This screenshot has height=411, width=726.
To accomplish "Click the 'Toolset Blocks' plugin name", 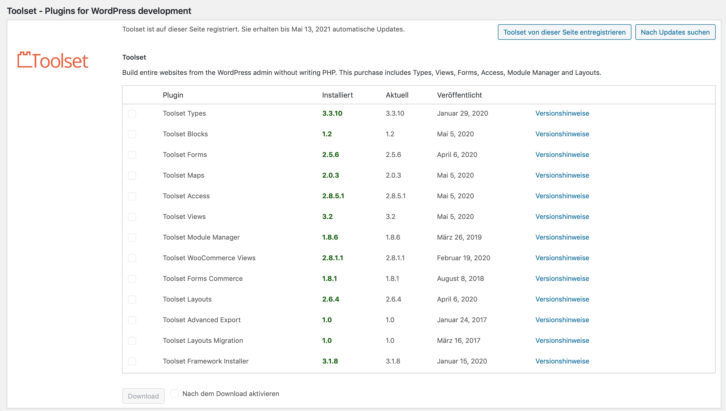I will 185,134.
